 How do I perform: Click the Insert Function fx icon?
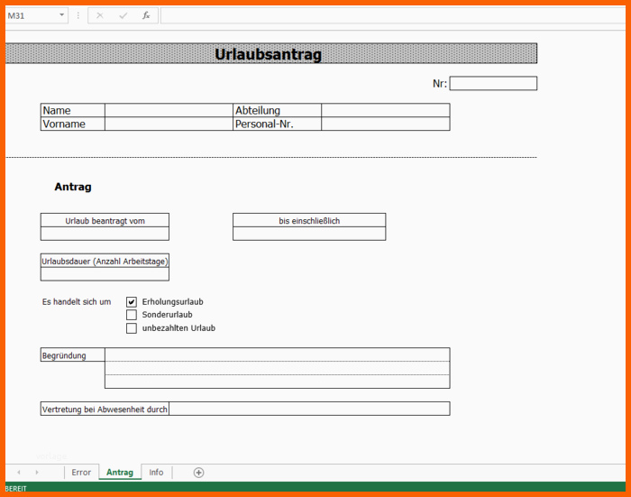tap(145, 15)
